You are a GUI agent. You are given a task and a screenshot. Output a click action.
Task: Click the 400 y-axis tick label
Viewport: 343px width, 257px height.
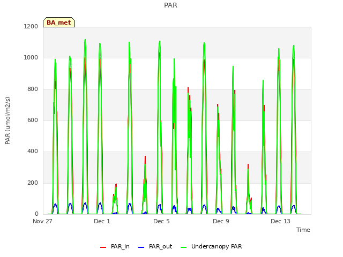pyautogui.click(x=33, y=151)
